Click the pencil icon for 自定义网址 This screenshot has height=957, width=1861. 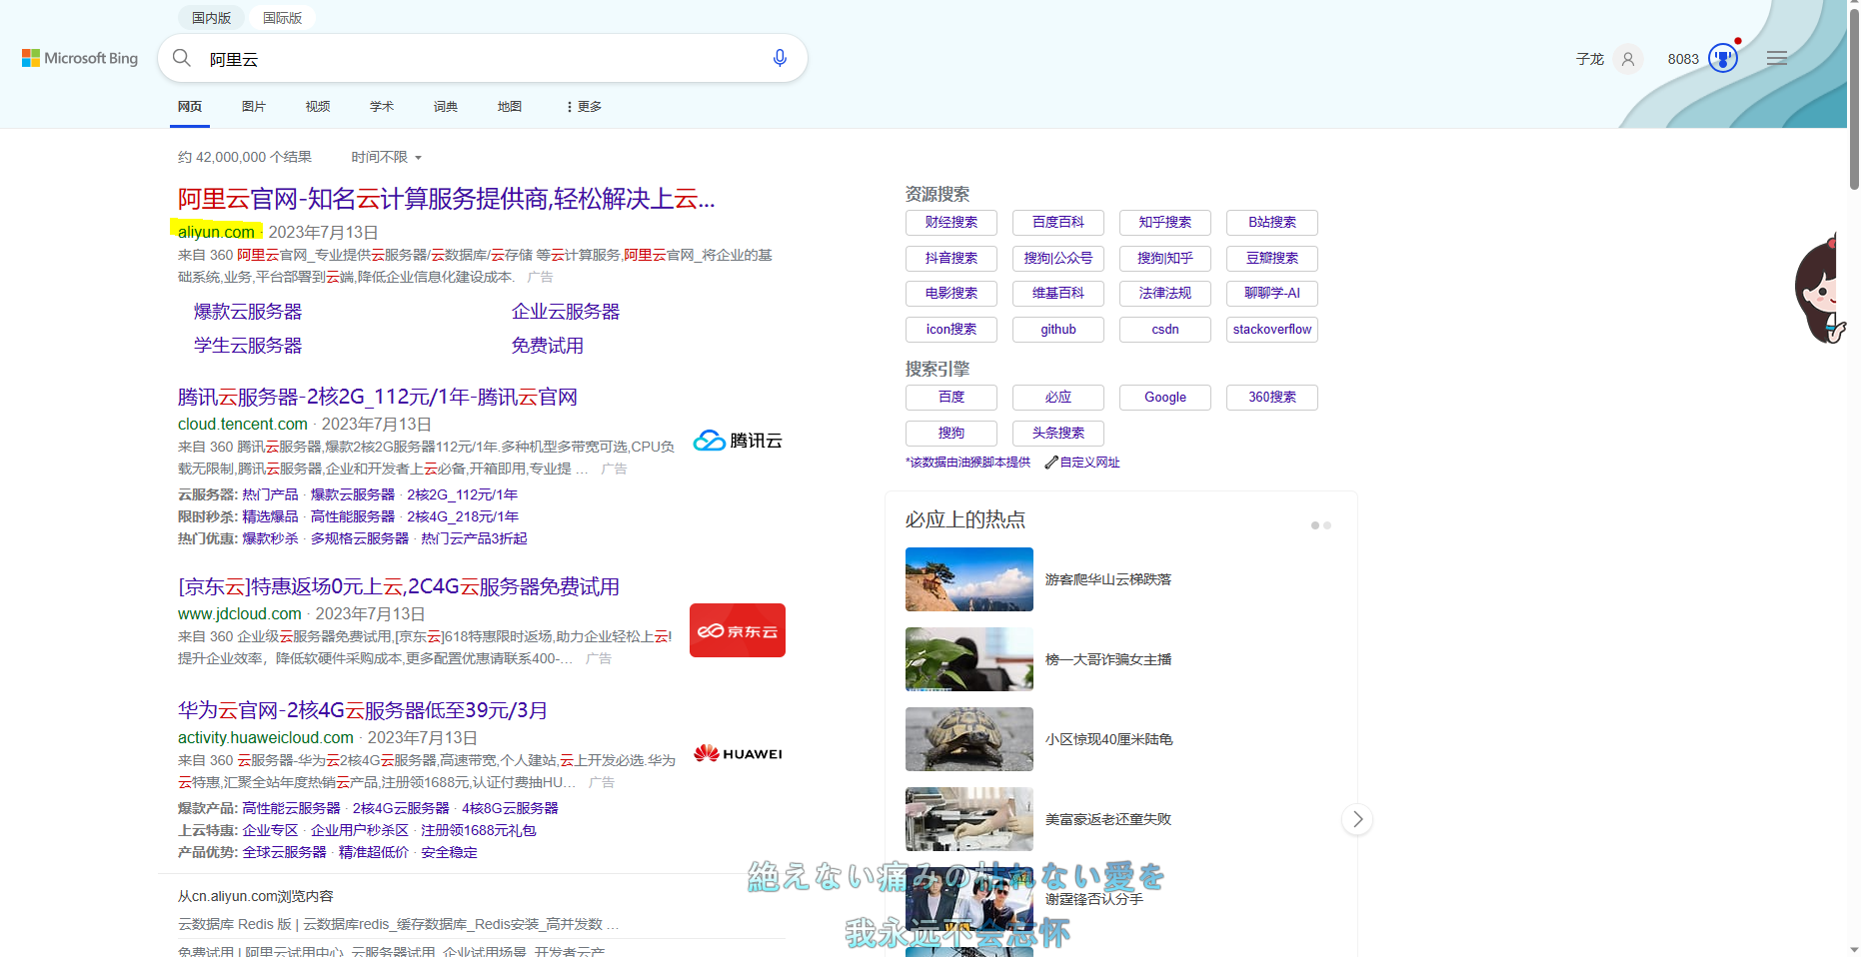pos(1050,463)
